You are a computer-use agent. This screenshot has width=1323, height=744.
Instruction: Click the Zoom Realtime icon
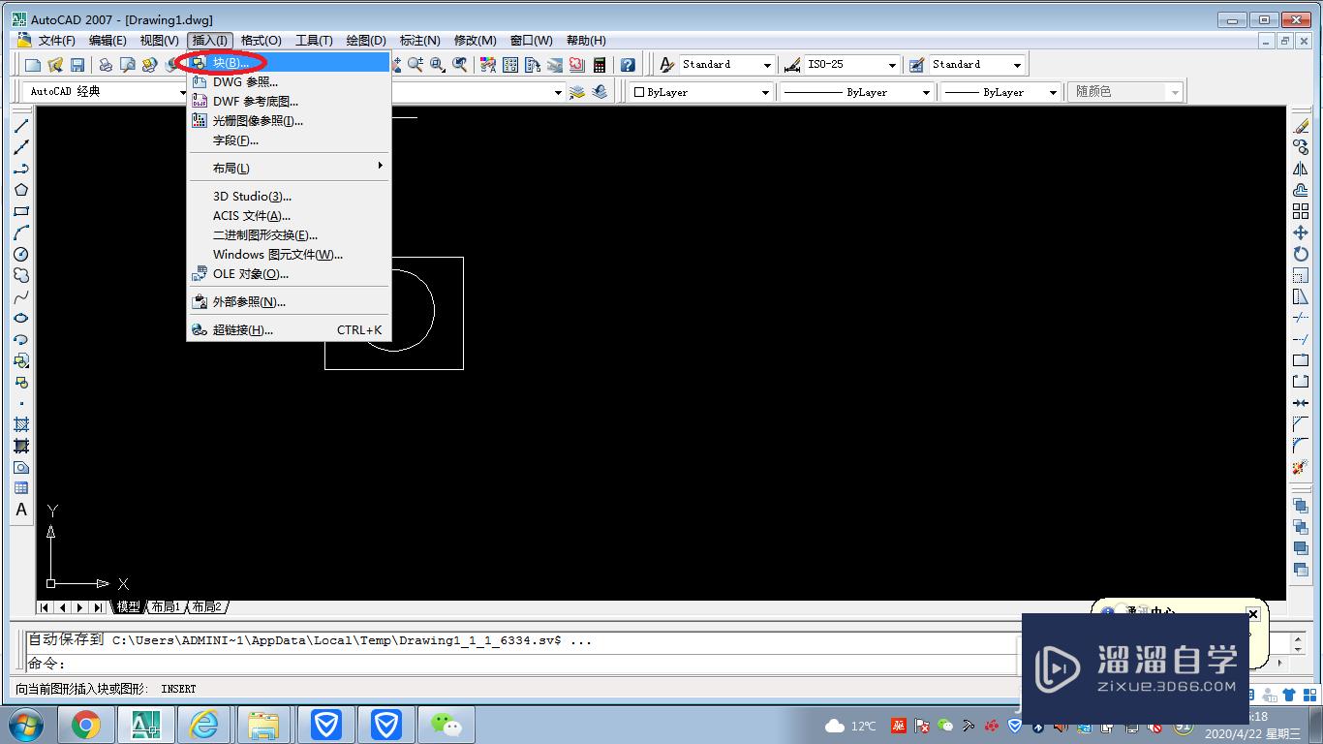tap(415, 65)
